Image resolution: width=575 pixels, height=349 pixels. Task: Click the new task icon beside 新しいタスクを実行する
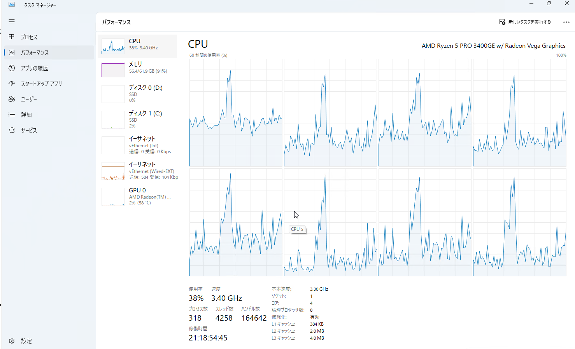click(502, 22)
